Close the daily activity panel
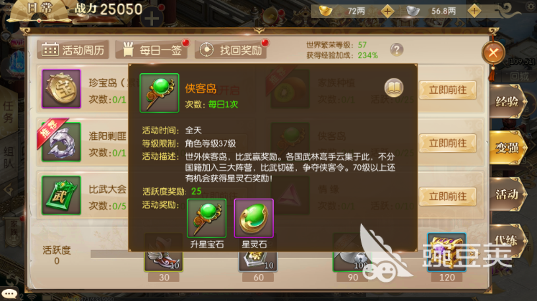 click(493, 53)
